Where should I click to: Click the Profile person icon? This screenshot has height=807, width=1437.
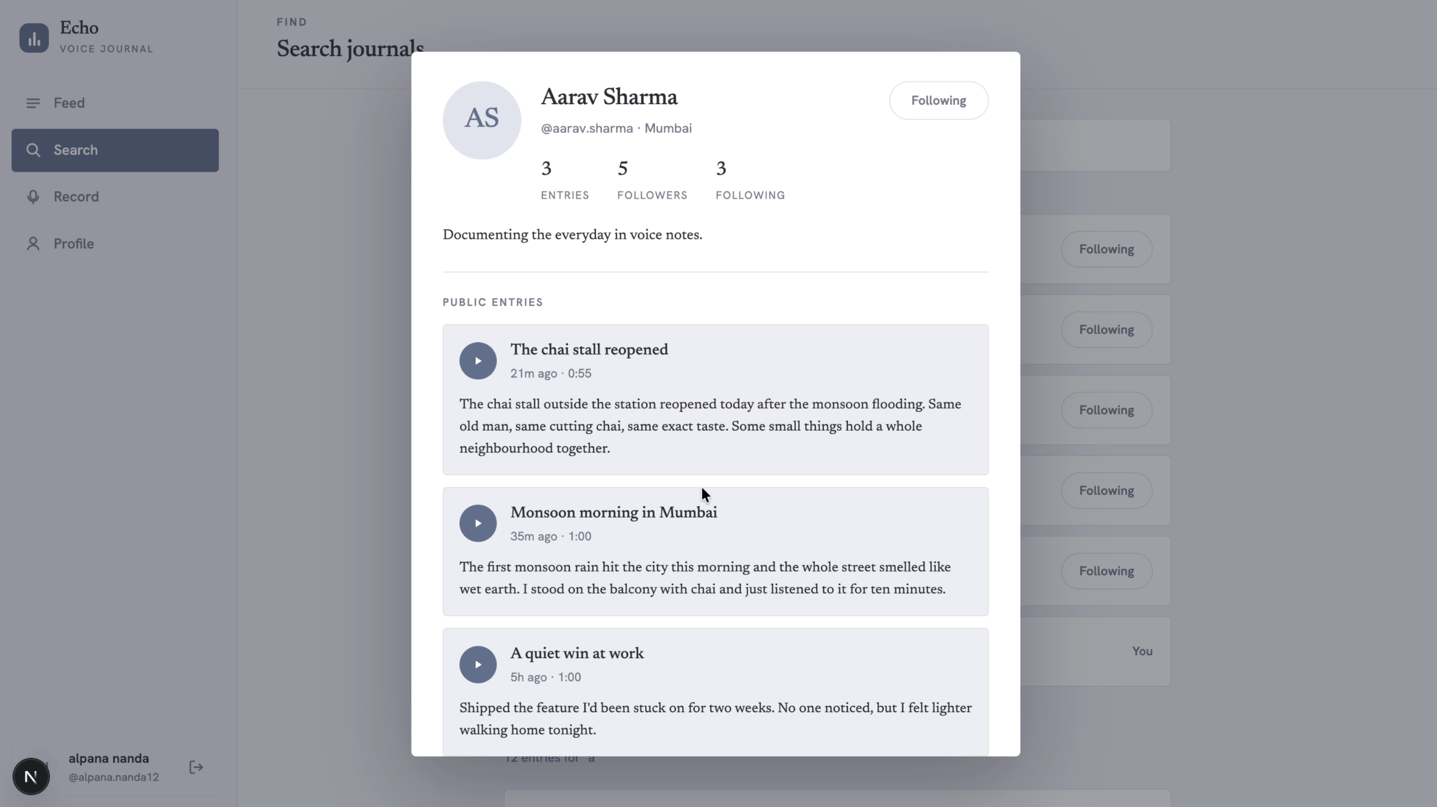coord(33,243)
